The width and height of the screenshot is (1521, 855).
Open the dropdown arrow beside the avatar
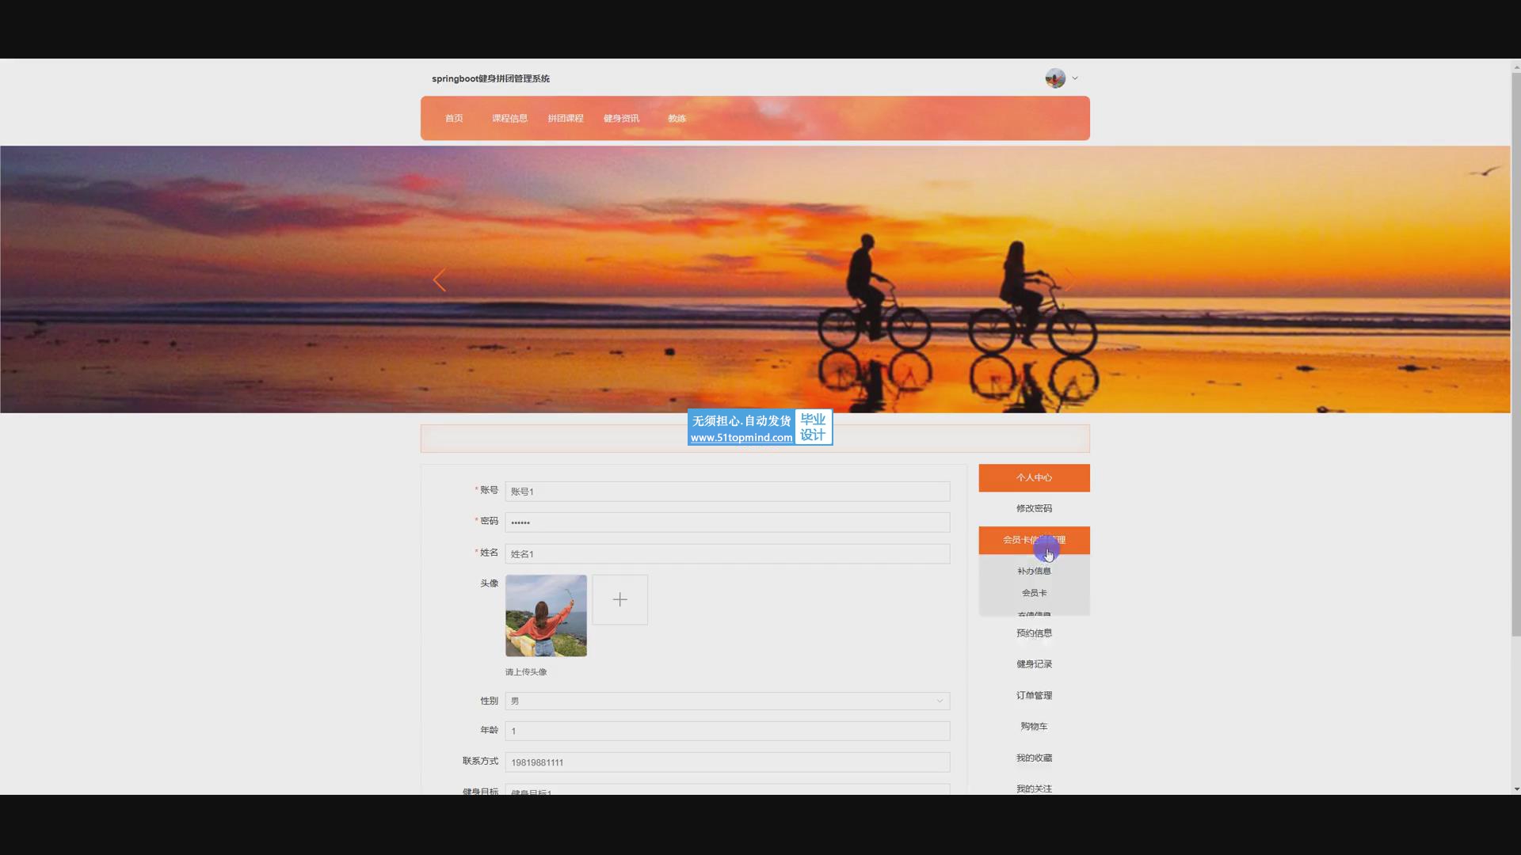1075,78
